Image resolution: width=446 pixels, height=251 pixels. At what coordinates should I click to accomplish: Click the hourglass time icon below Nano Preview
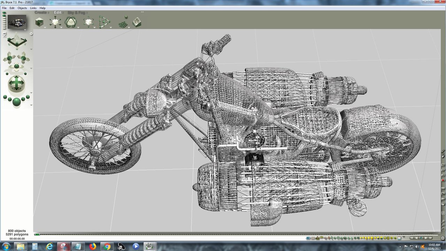click(5, 35)
